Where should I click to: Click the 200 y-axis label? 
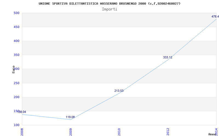point(16,97)
